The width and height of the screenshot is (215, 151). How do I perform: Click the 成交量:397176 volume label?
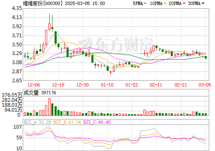pyautogui.click(x=40, y=93)
